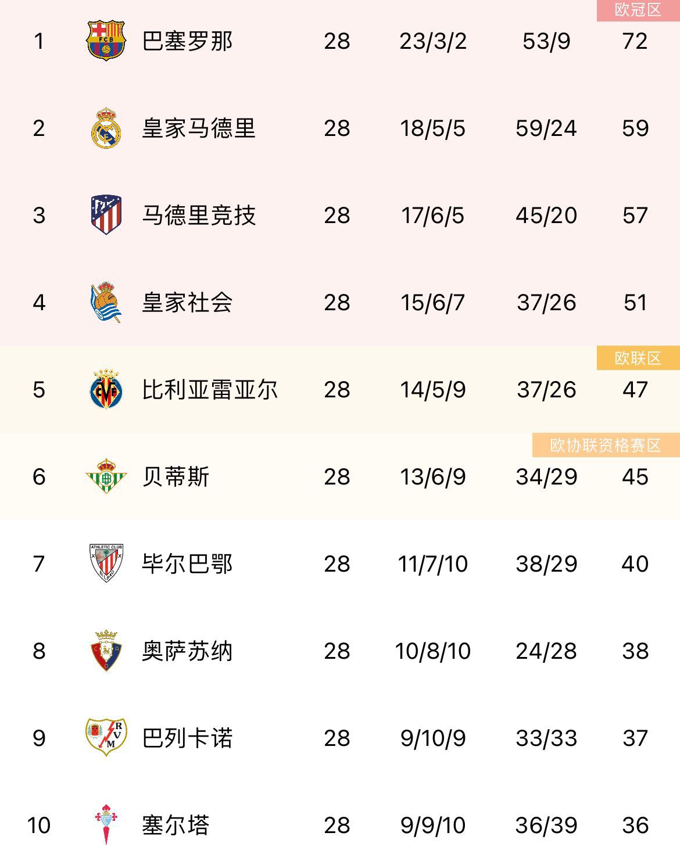Tap the 塞尔塔 team name
This screenshot has width=680, height=847.
[x=176, y=825]
